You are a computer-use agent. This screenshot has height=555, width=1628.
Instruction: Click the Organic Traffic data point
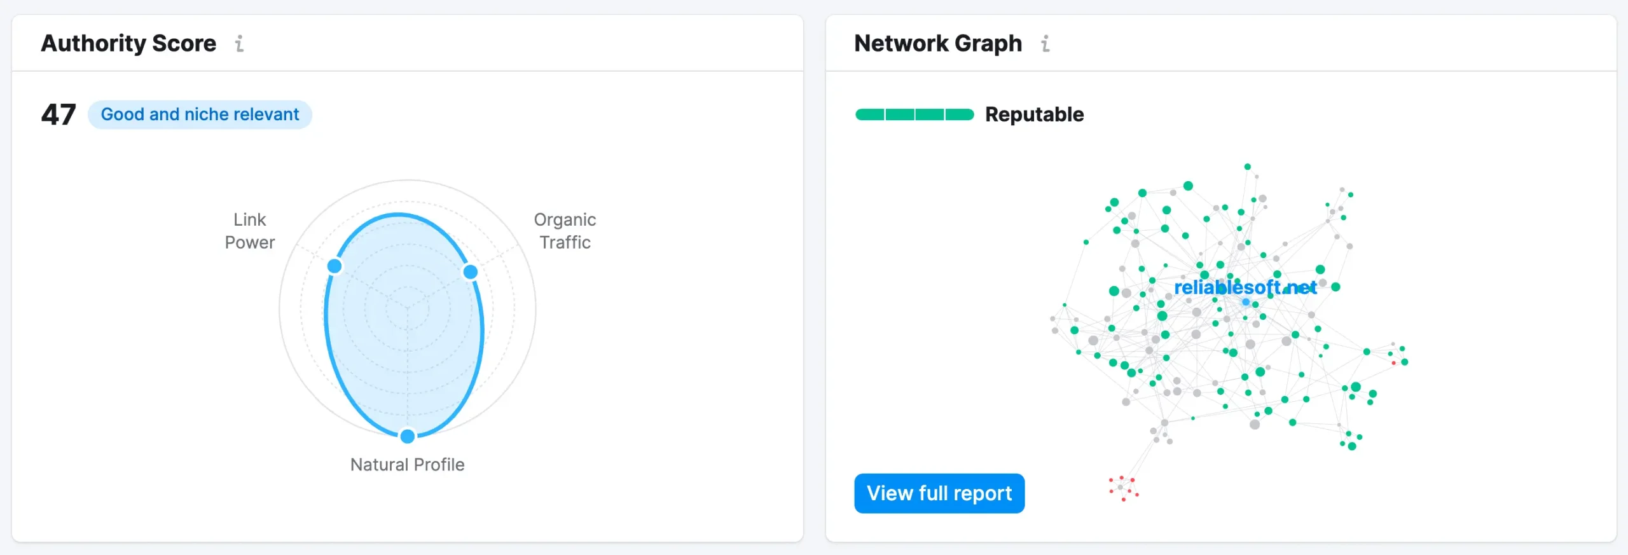470,272
